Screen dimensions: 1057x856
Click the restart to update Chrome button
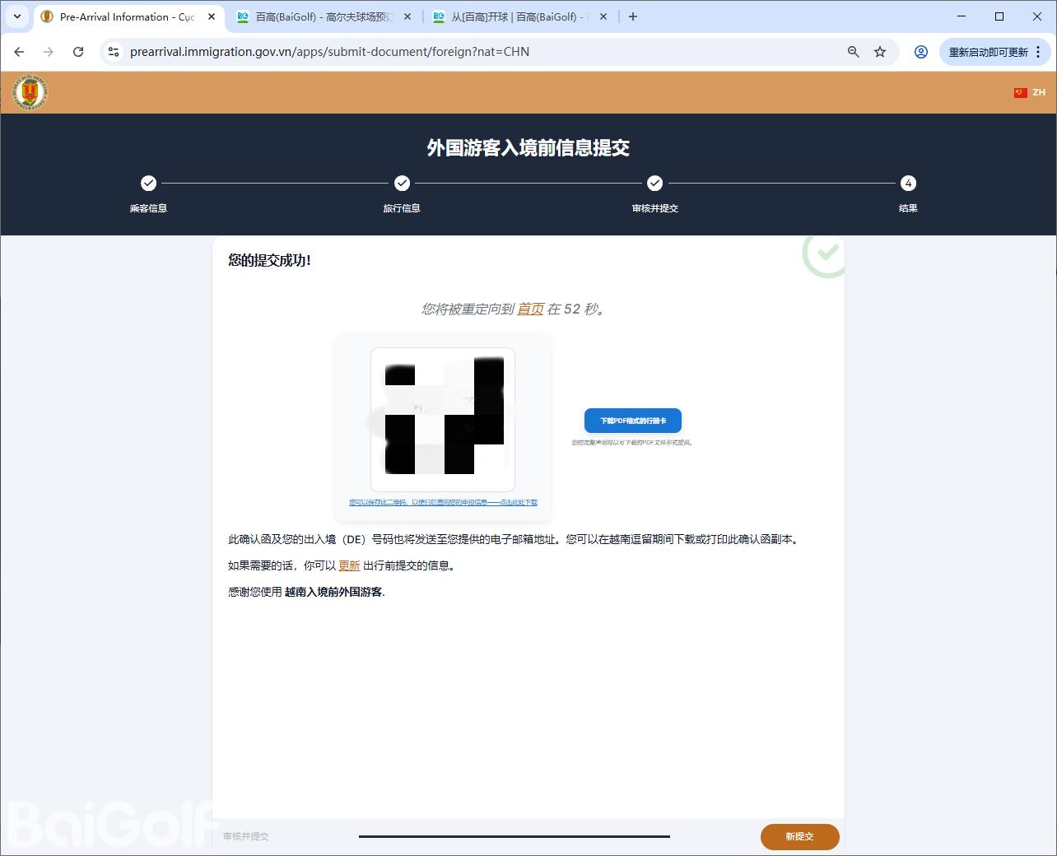tap(988, 52)
